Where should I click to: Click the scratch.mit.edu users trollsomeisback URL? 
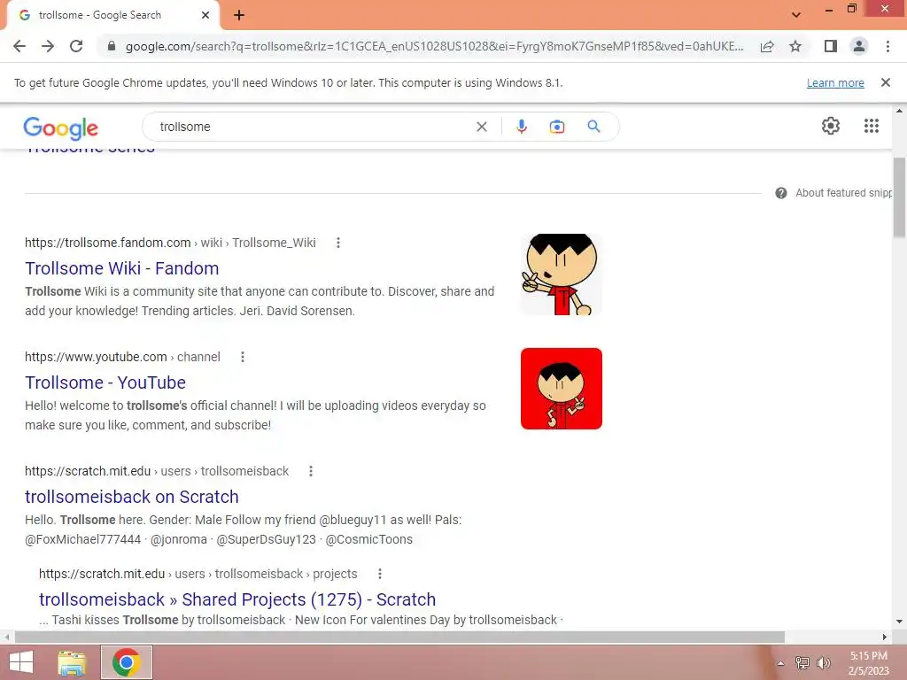[157, 471]
